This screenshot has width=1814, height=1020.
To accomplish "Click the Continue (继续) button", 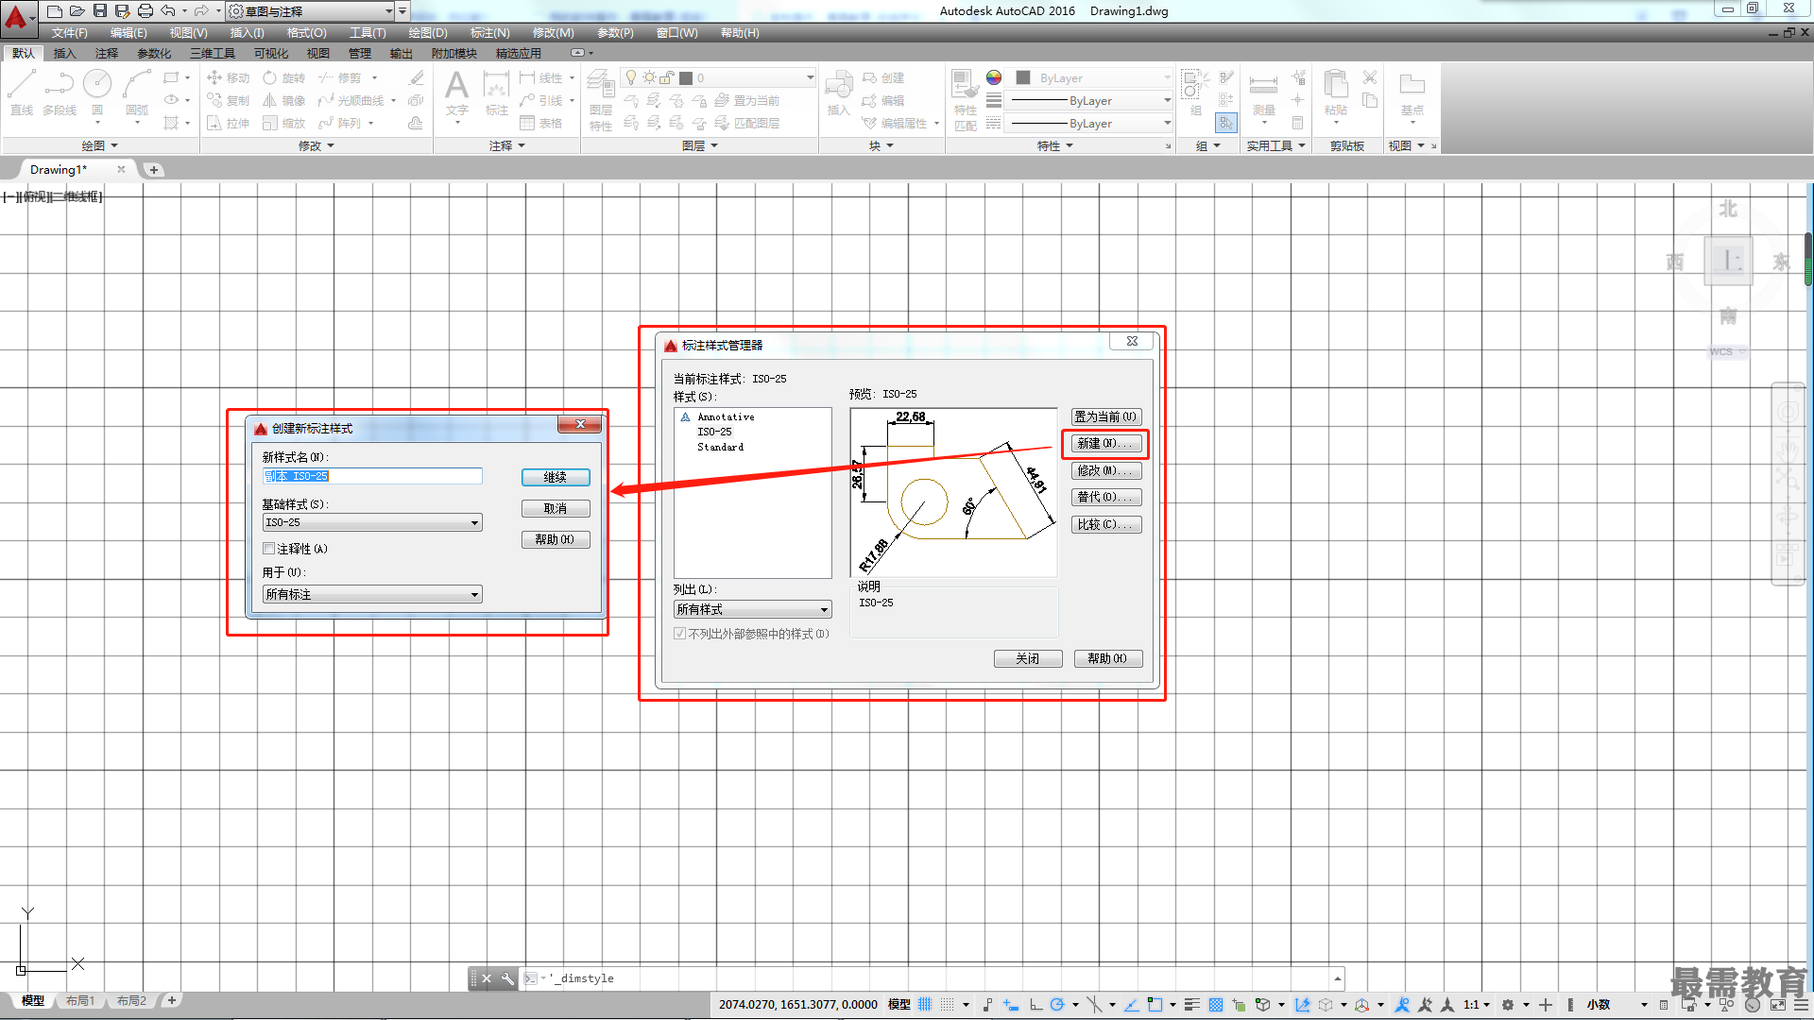I will 556,478.
